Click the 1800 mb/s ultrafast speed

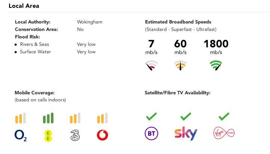tap(216, 44)
